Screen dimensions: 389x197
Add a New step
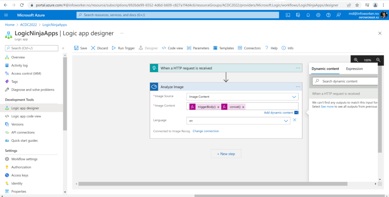(226, 154)
